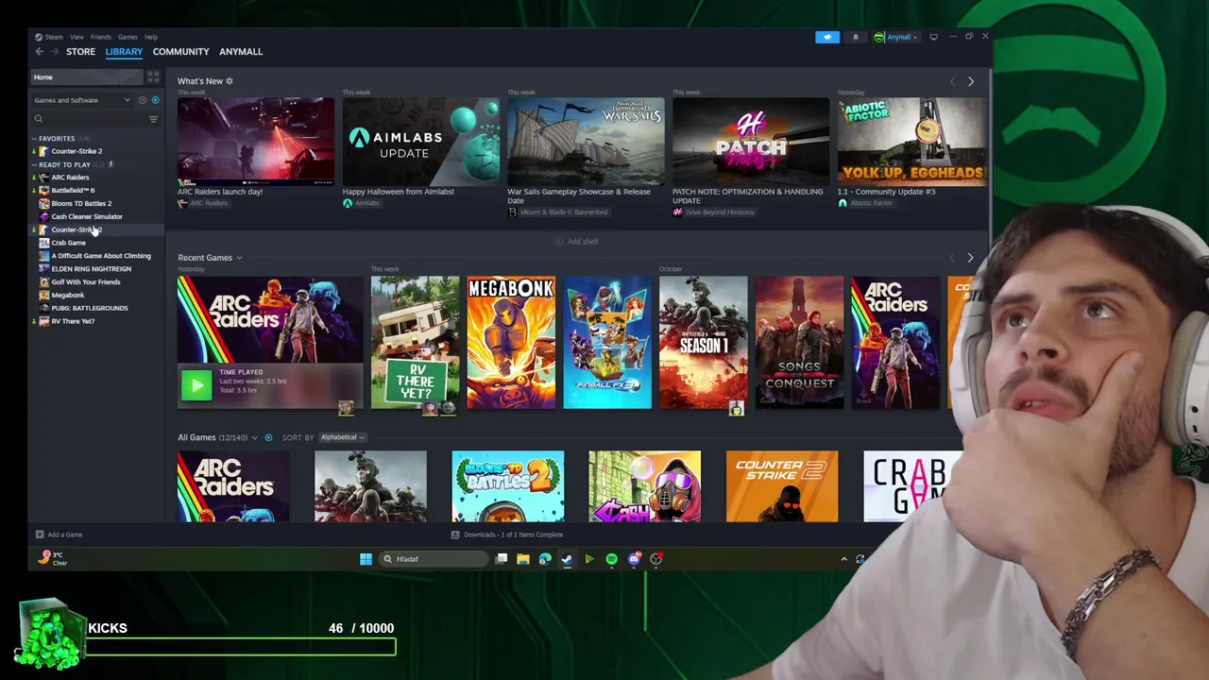1209x680 pixels.
Task: Collapse the FAVORITES category
Action: click(x=34, y=139)
